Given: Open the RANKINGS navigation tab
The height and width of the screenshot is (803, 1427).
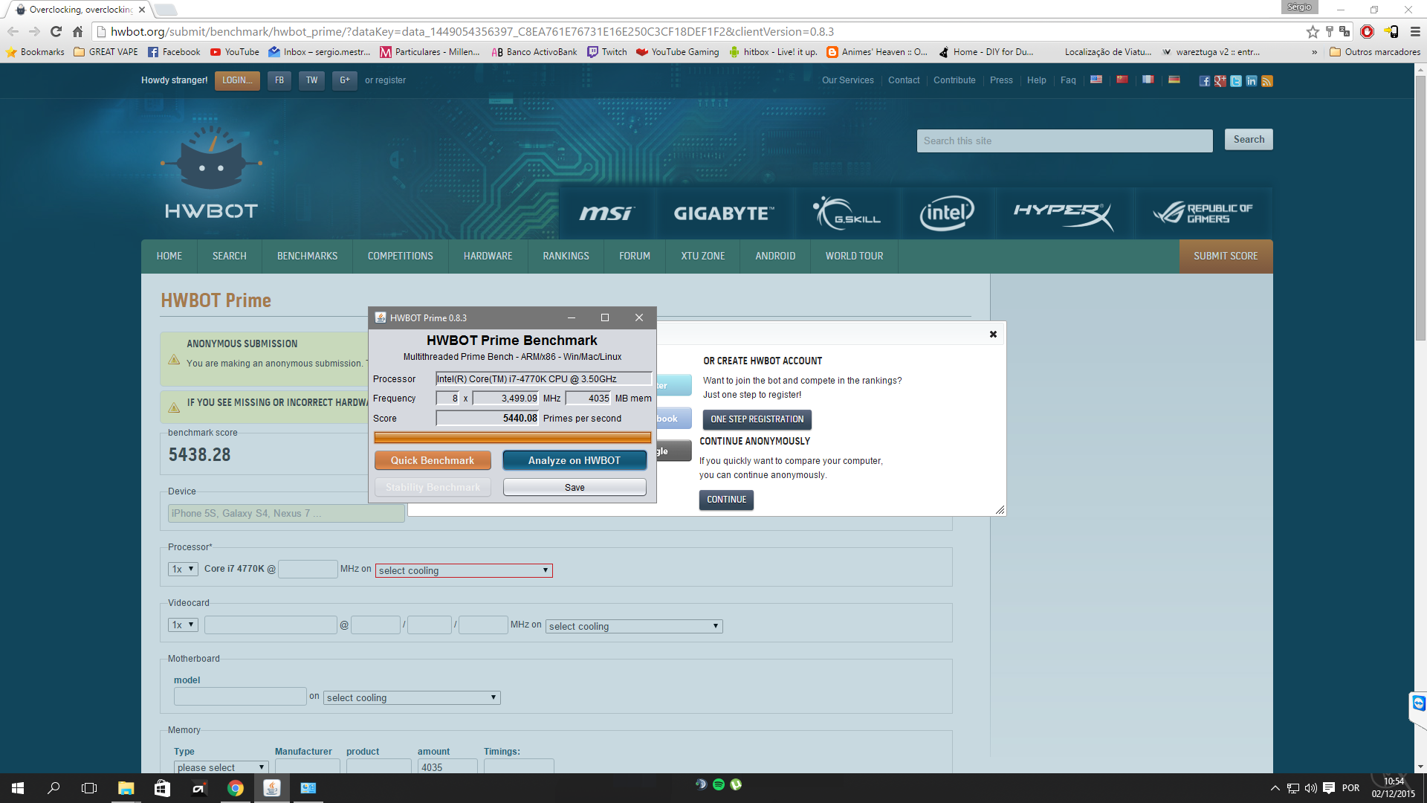Looking at the screenshot, I should click(566, 256).
